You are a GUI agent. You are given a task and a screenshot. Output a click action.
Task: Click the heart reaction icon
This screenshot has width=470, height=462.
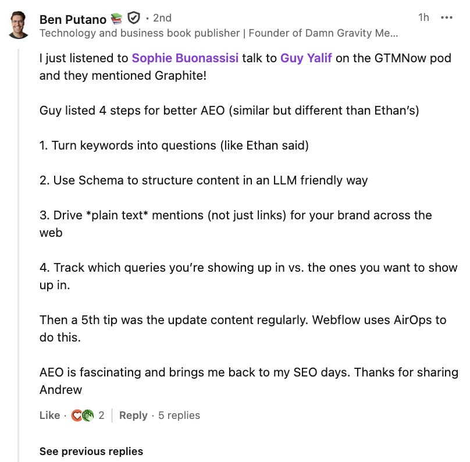[76, 415]
